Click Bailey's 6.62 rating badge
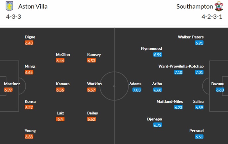Screen dimensions: 228x144 pos(92,119)
